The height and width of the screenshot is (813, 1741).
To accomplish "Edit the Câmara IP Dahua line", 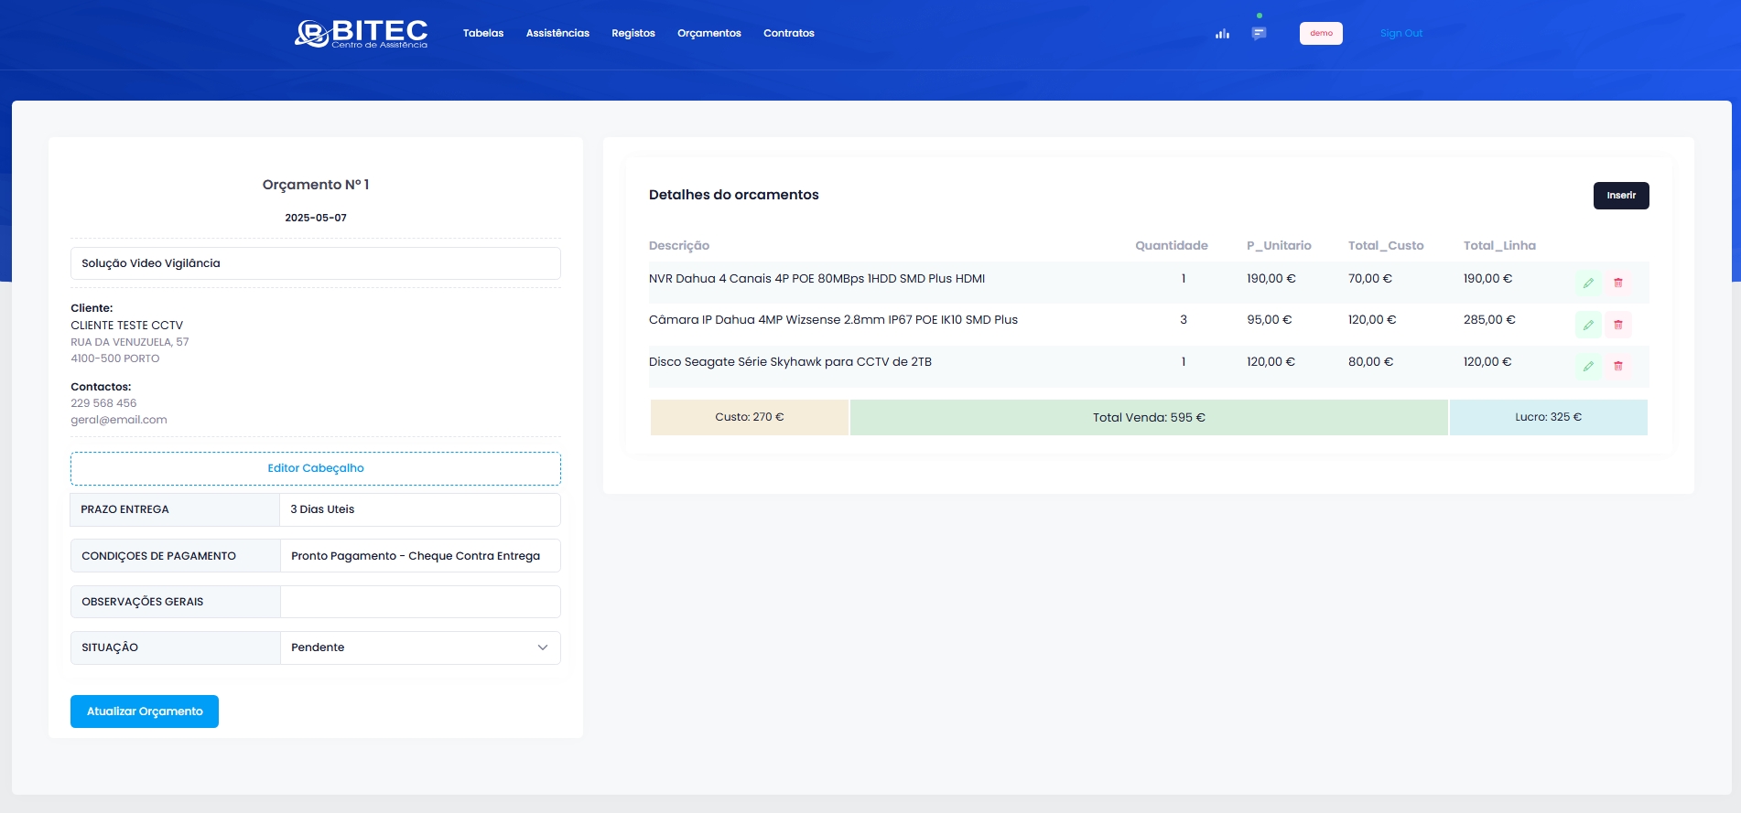I will click(1588, 325).
